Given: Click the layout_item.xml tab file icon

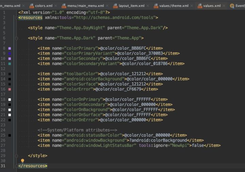Looking at the screenshot, I should 115,6.
